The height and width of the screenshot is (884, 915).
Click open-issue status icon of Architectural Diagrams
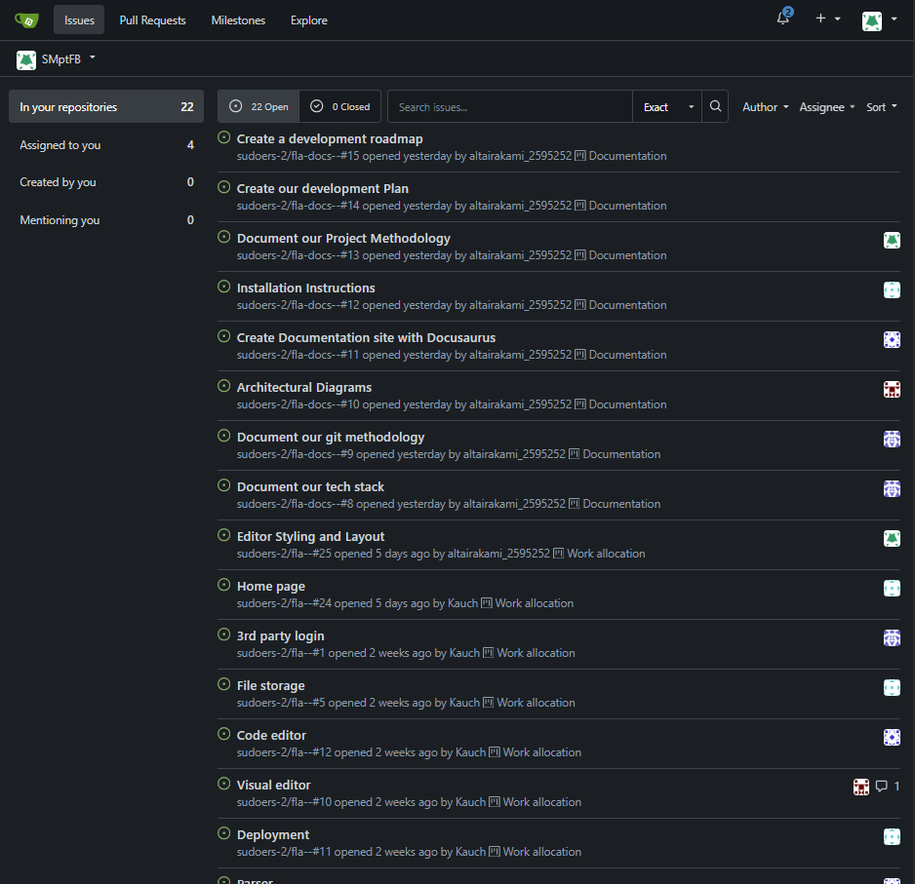pos(224,386)
